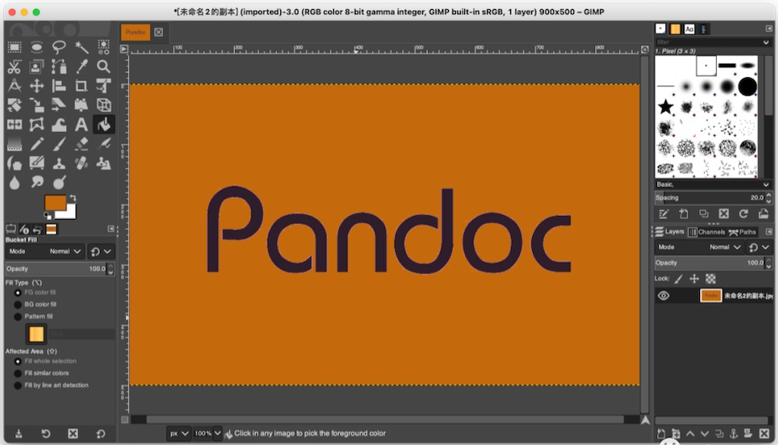Open px units dropdown in status bar
Viewport: 778px width, 445px height.
(179, 433)
